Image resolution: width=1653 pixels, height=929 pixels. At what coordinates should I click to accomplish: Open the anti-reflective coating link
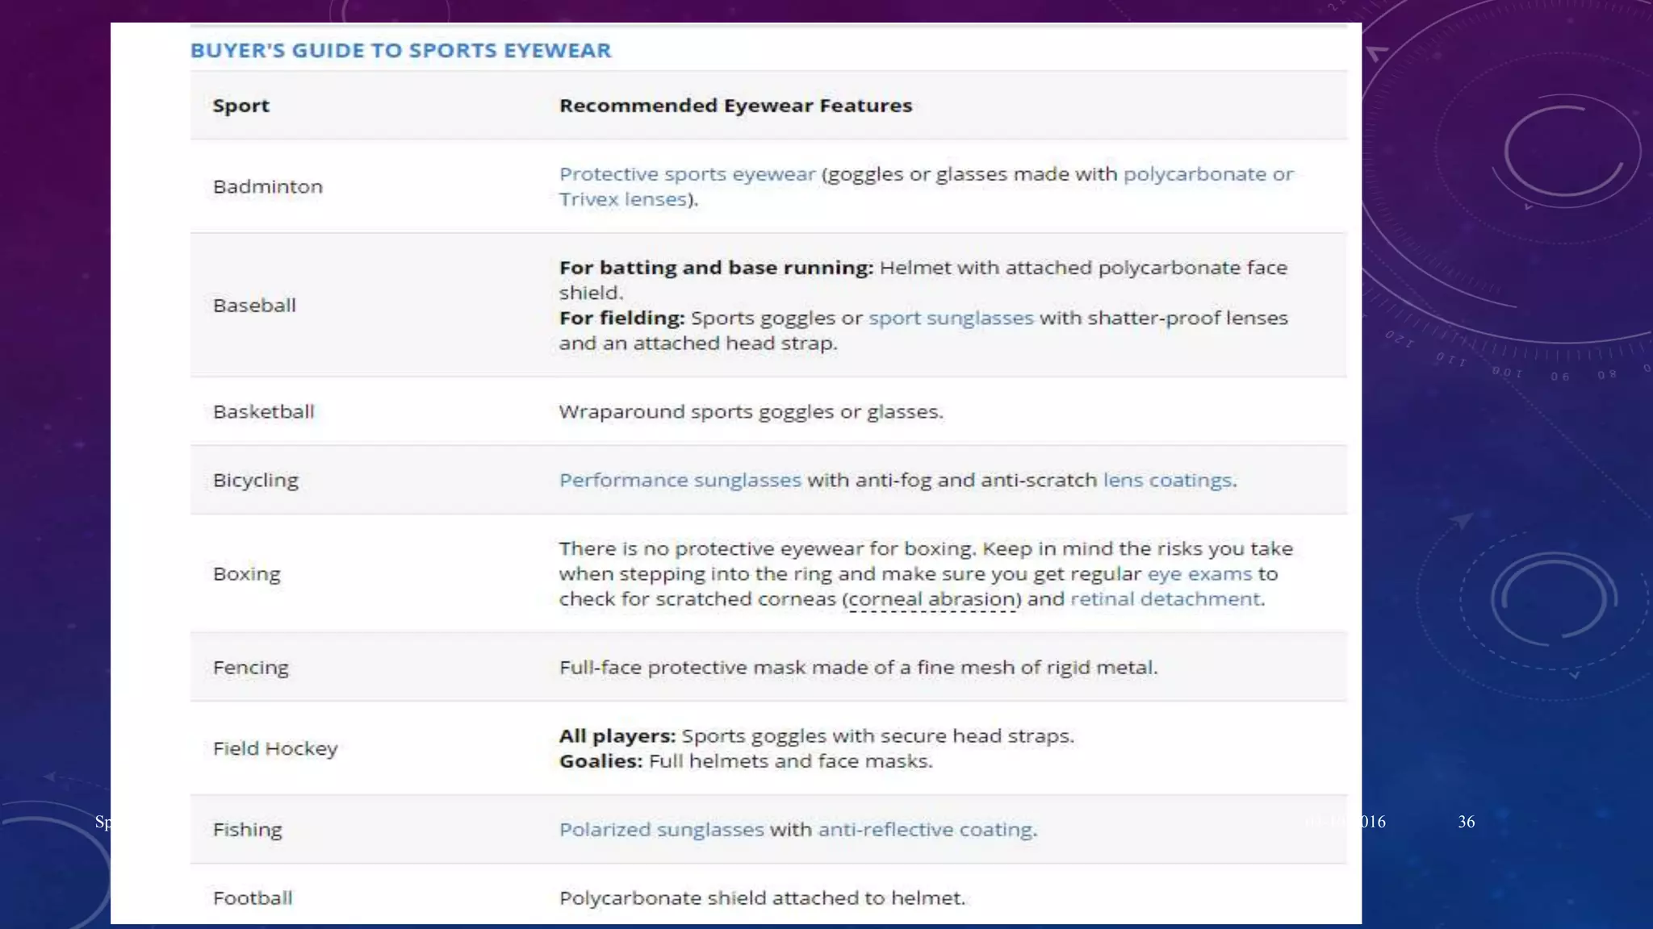[925, 829]
